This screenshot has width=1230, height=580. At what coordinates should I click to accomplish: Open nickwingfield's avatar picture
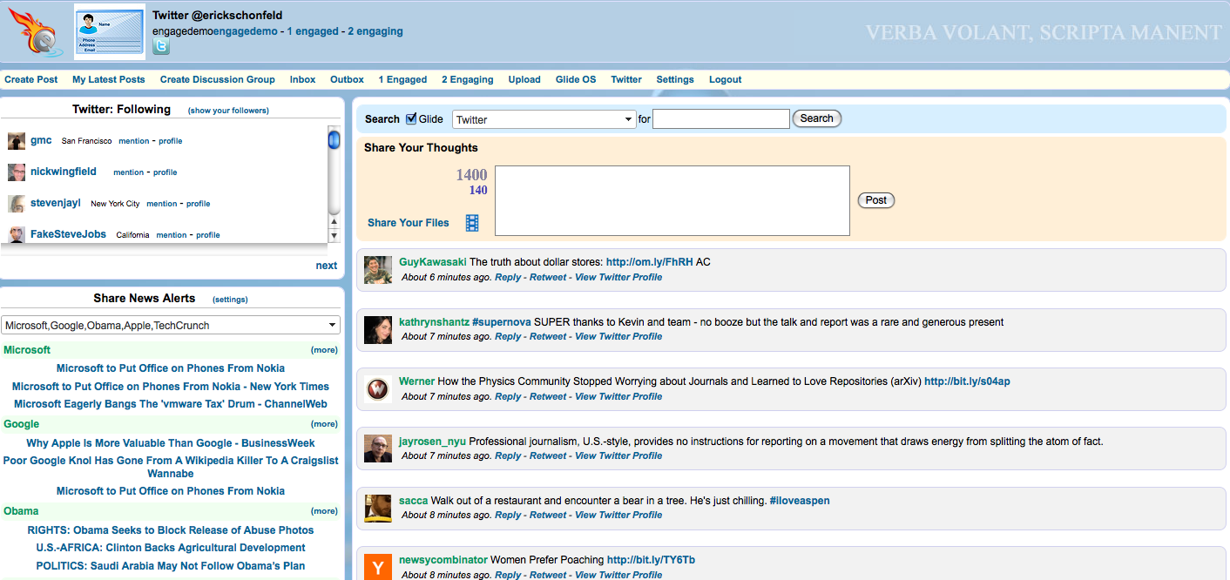(17, 172)
